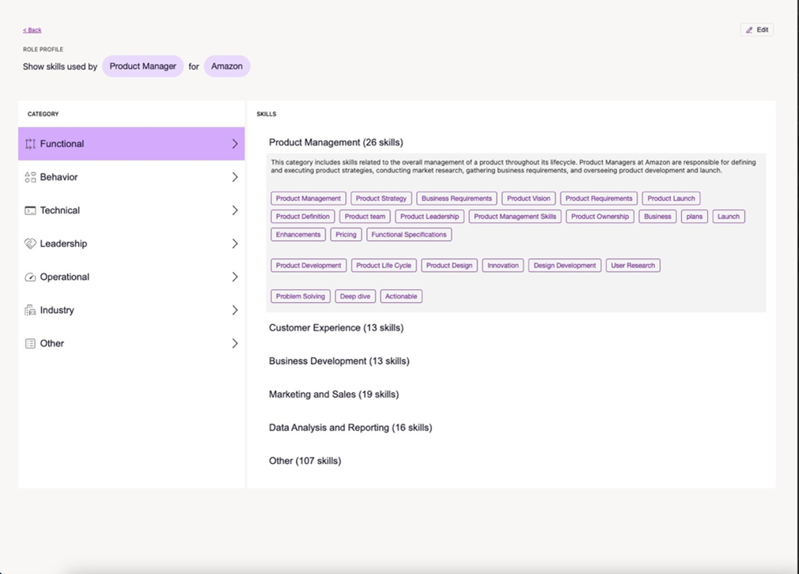Select the Functional category entry

tap(131, 144)
